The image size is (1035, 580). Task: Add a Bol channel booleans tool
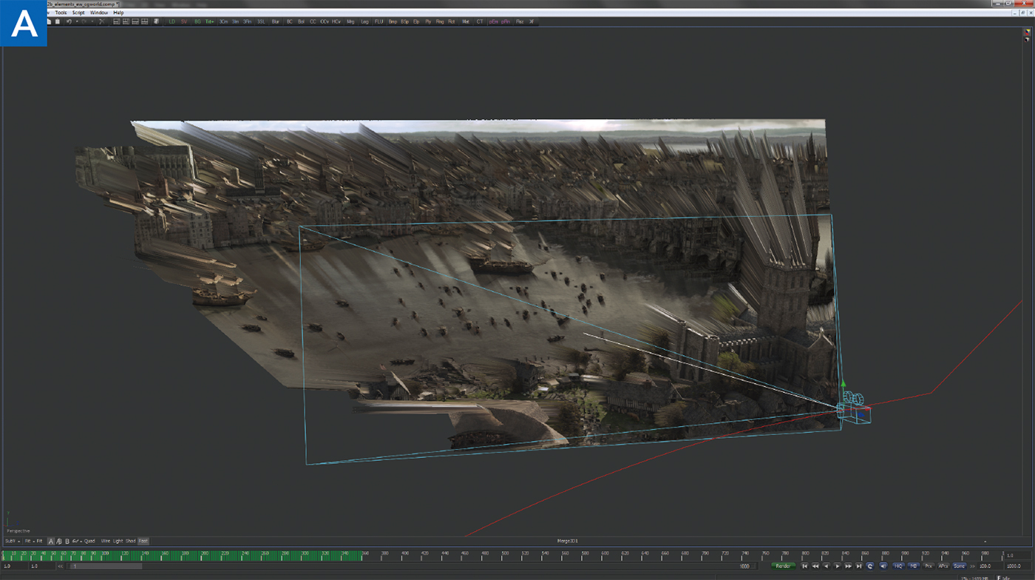click(x=301, y=21)
